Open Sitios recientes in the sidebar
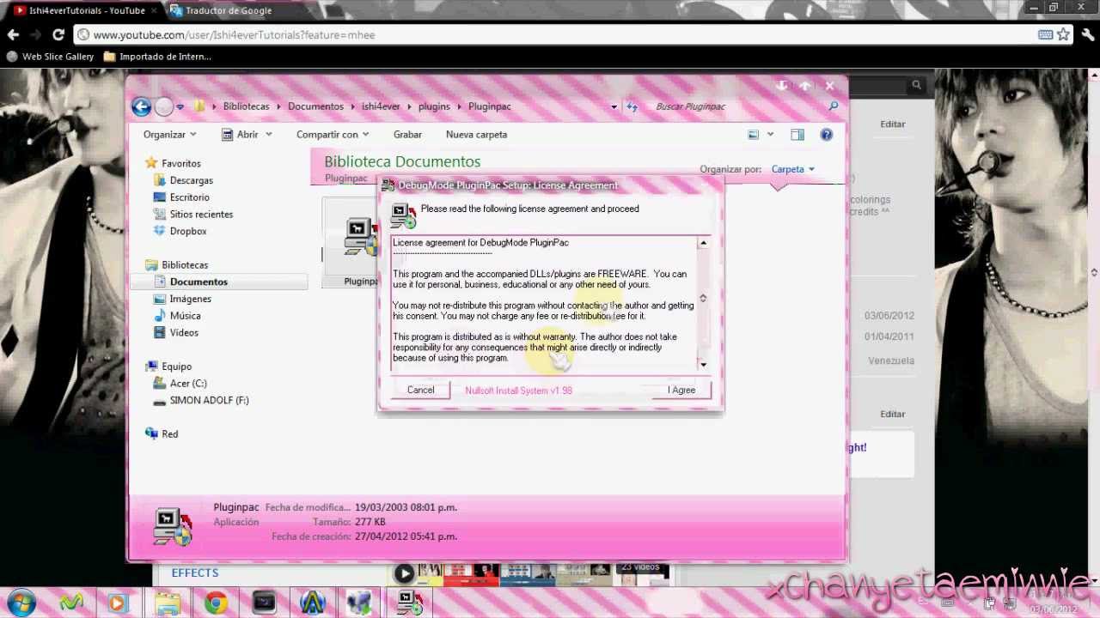The height and width of the screenshot is (618, 1100). (201, 215)
